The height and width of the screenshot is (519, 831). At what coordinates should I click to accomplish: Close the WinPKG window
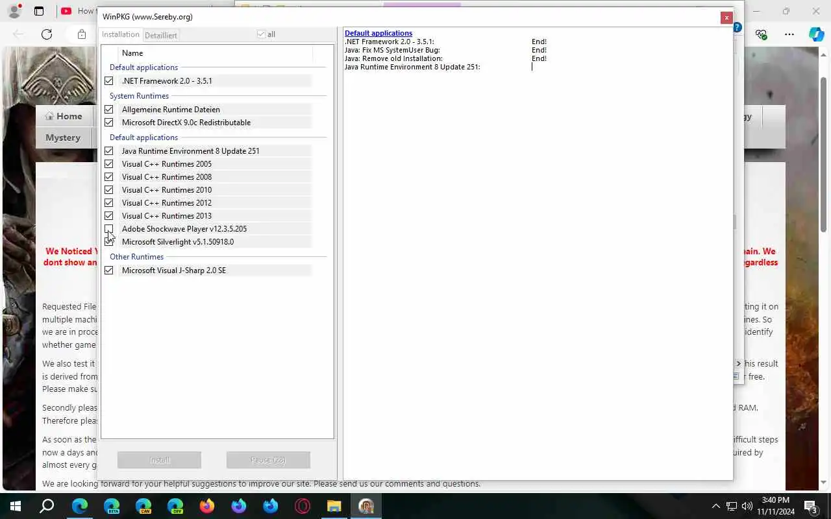tap(726, 18)
